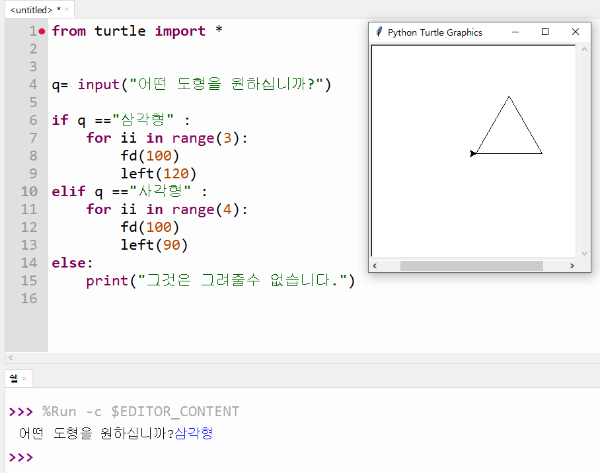
Task: Maximize the Python Turtle Graphics window
Action: (x=545, y=32)
